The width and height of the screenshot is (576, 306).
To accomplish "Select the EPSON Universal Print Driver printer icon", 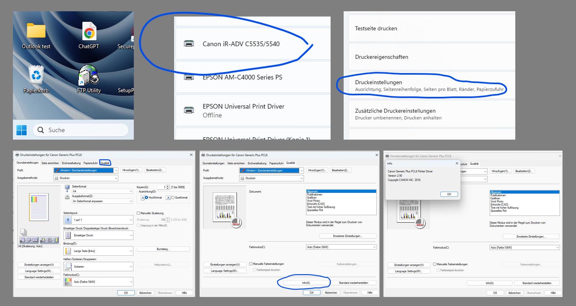I will (x=189, y=110).
